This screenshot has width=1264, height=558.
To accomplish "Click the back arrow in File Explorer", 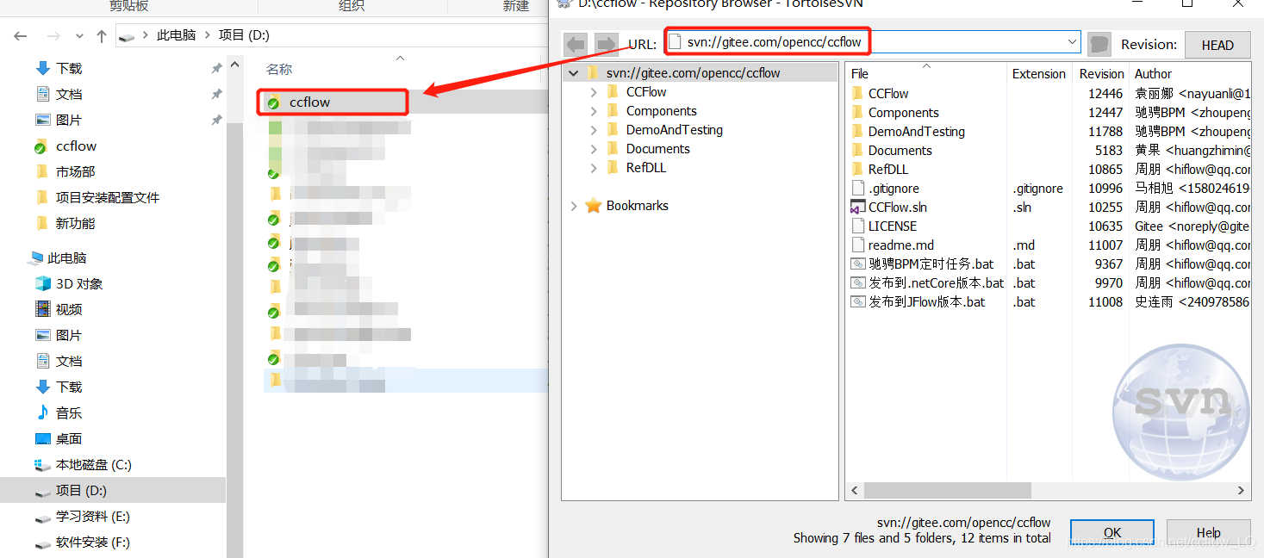I will click(x=21, y=36).
